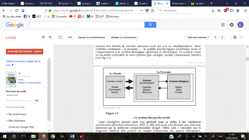Click the blue Google search button
Image resolution: width=249 pixels, height=140 pixels.
point(150,25)
